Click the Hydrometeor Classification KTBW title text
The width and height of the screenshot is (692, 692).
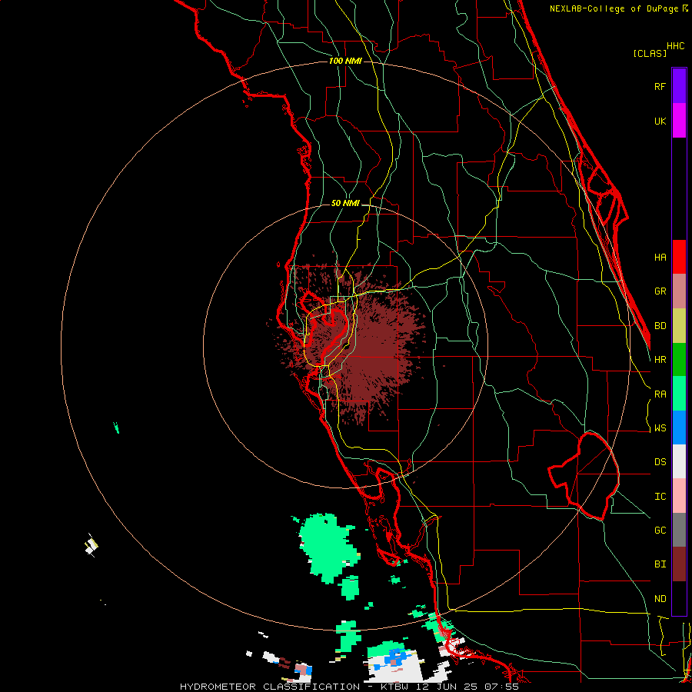(349, 687)
